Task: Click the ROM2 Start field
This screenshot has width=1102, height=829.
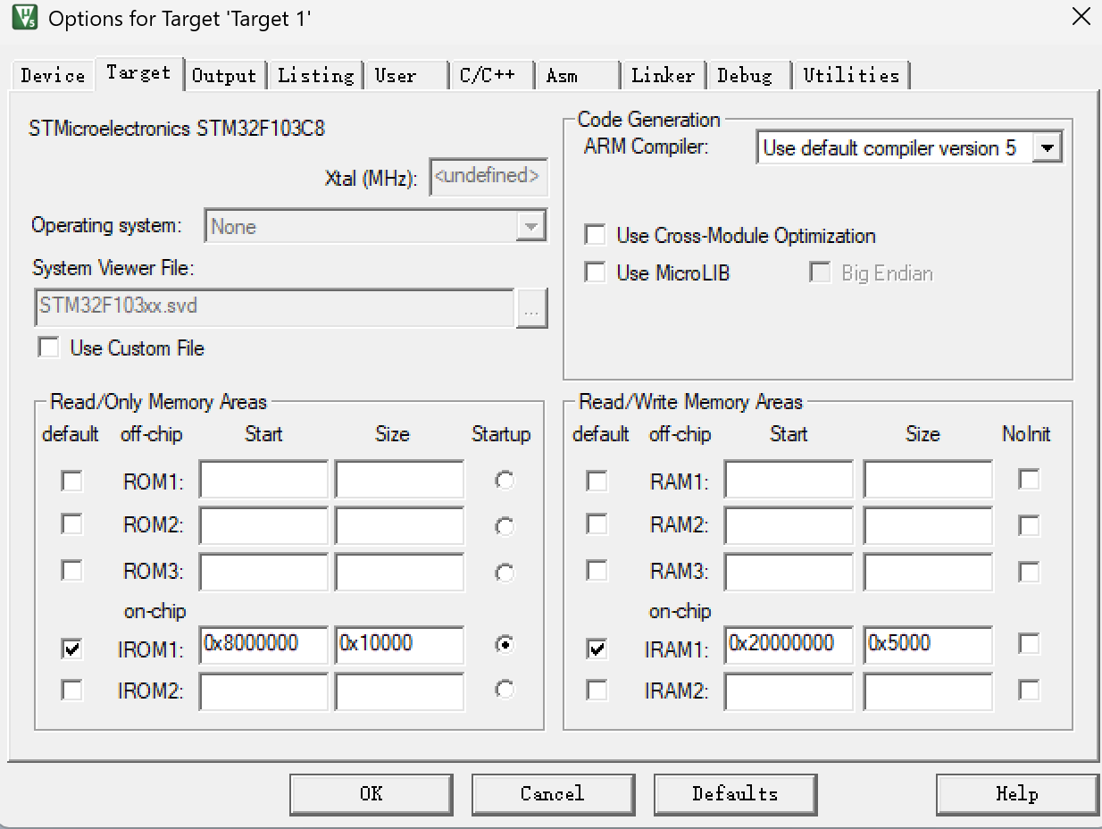Action: [x=263, y=525]
